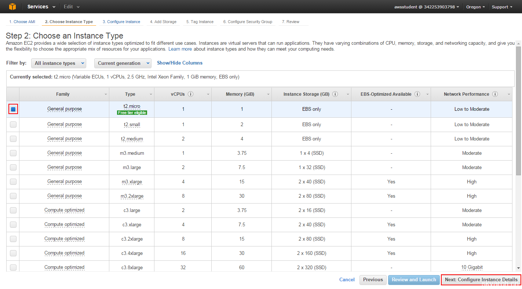Click the Cancel link
The height and width of the screenshot is (289, 522).
pos(347,279)
